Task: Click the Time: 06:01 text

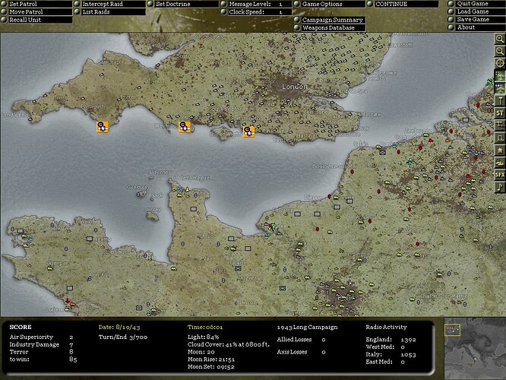Action: [205, 327]
